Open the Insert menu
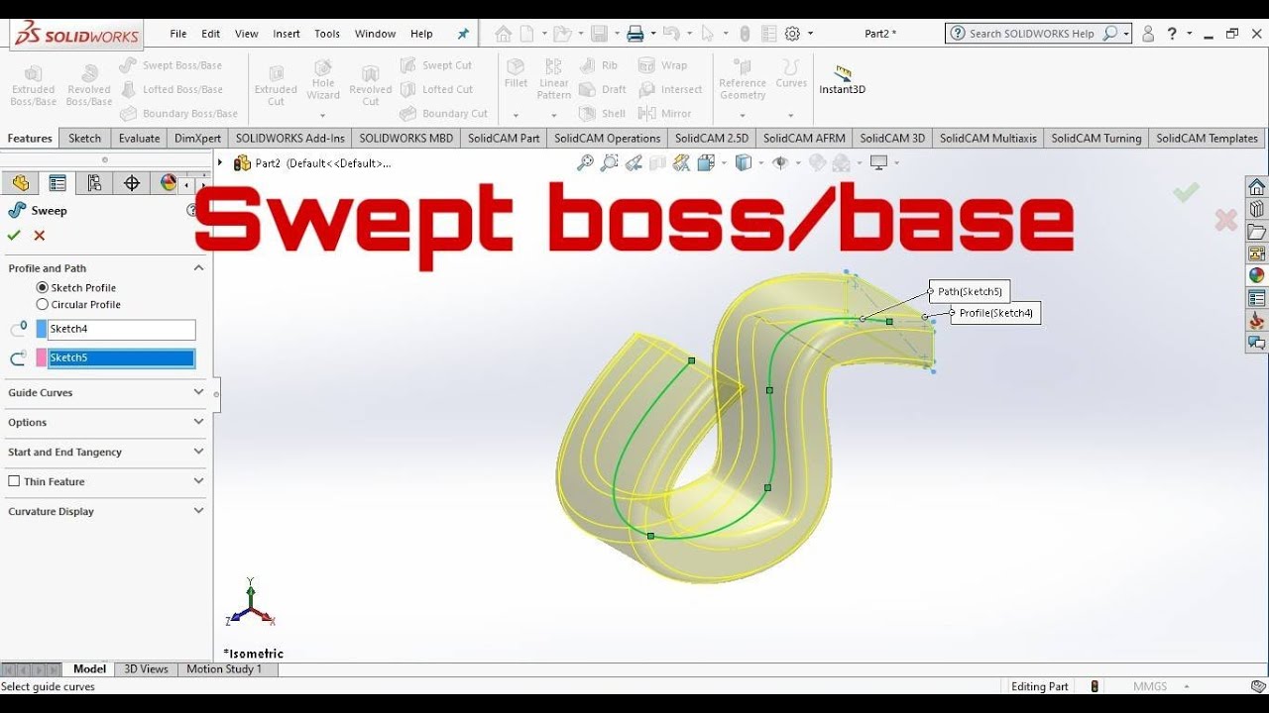 coord(287,34)
